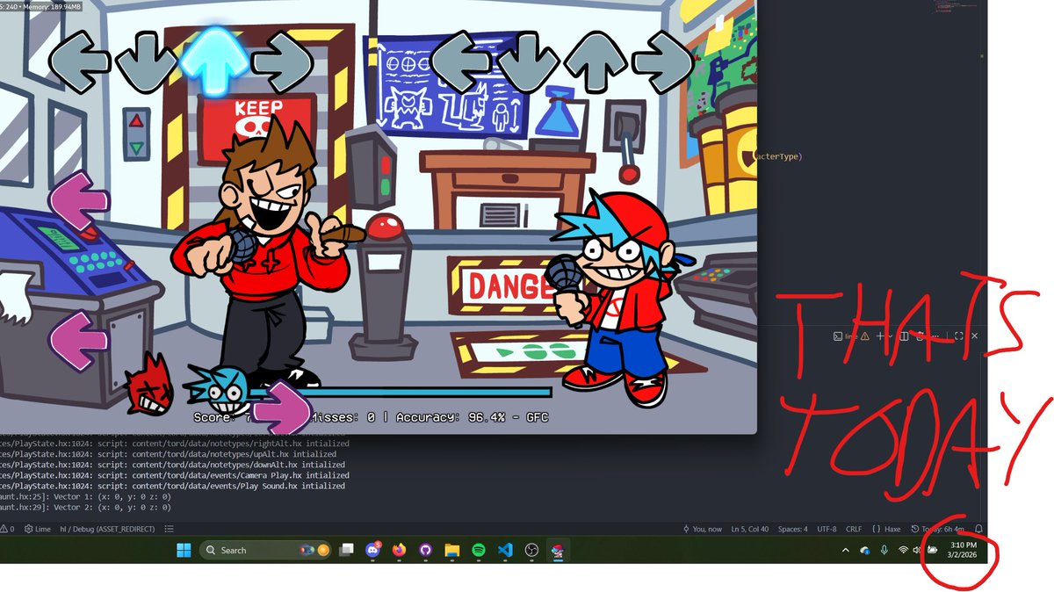The height and width of the screenshot is (592, 1054).
Task: Click the Lime status bar item
Action: [x=37, y=530]
